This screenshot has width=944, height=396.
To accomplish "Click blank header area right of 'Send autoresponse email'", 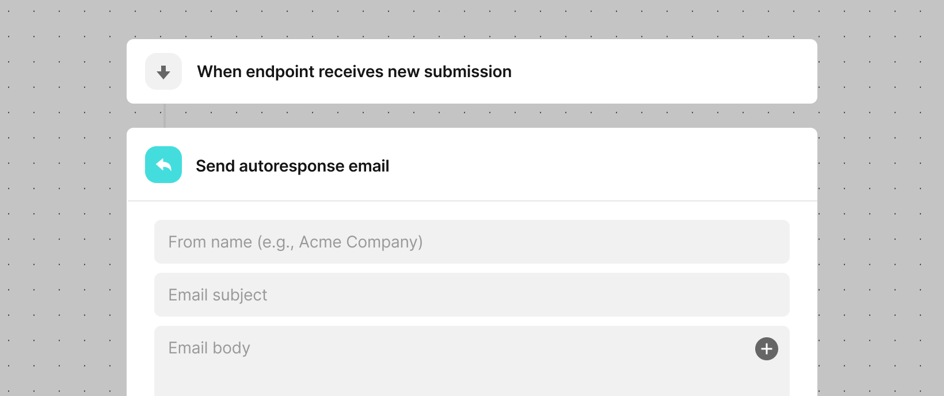I will pos(604,166).
